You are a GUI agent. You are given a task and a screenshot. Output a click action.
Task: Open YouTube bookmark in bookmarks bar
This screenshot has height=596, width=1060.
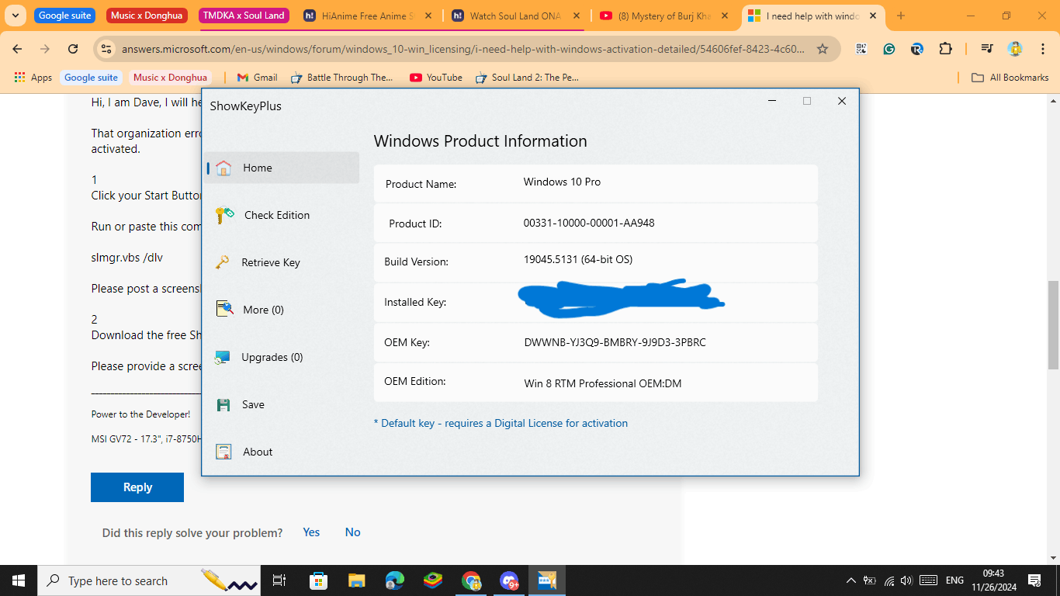point(435,78)
